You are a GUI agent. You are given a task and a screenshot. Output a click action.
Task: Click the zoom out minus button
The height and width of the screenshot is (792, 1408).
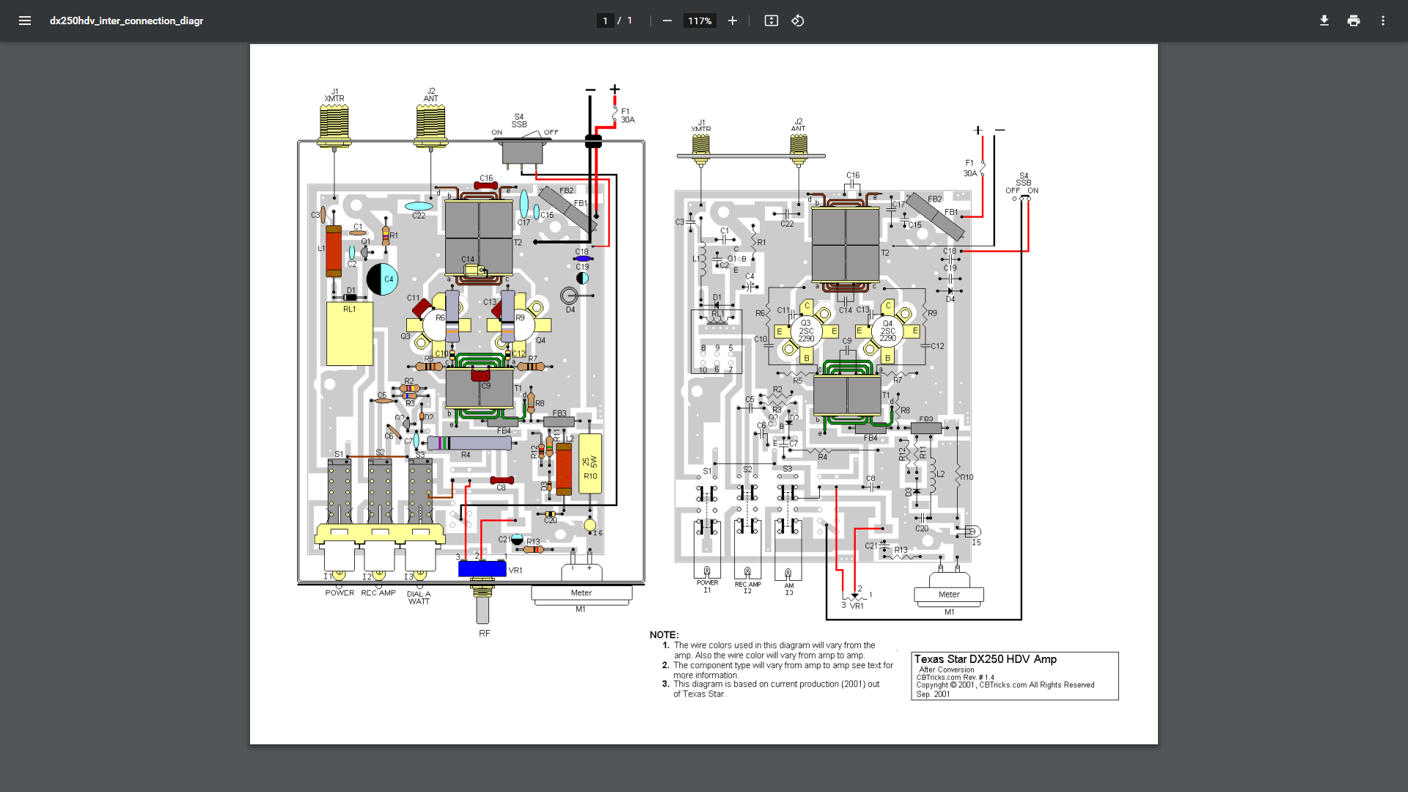click(667, 21)
